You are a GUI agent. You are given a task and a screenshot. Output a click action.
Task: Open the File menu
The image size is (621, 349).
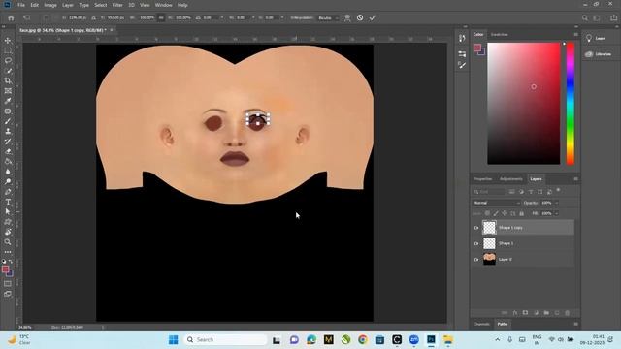click(x=21, y=5)
